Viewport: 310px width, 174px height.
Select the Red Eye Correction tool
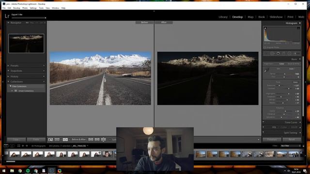[x=278, y=53]
